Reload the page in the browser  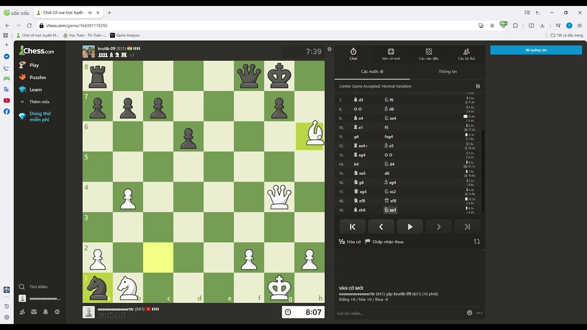(x=29, y=26)
